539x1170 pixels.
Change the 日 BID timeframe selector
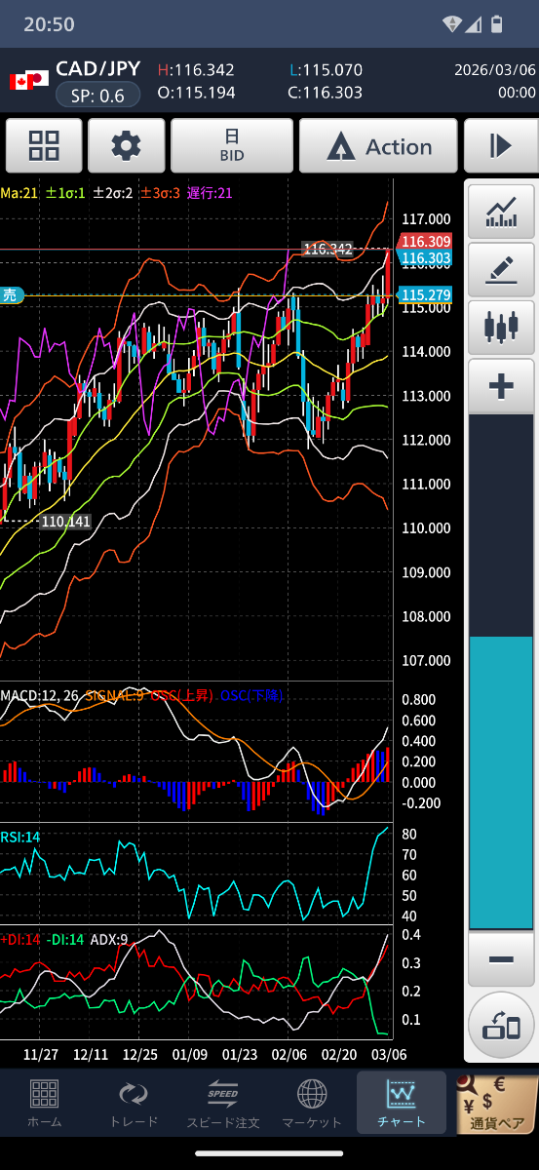click(232, 146)
